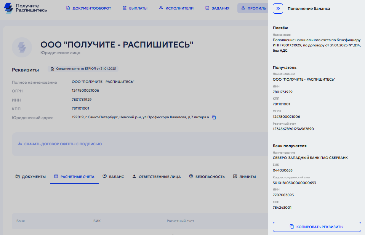Click the Банк column header
The image size is (365, 235).
[x=21, y=221]
